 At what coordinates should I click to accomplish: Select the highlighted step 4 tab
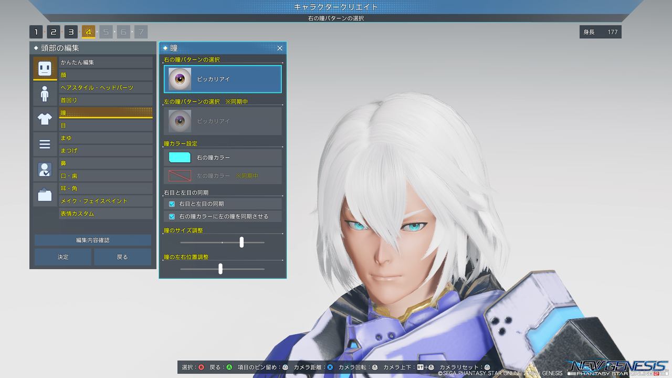[x=88, y=32]
